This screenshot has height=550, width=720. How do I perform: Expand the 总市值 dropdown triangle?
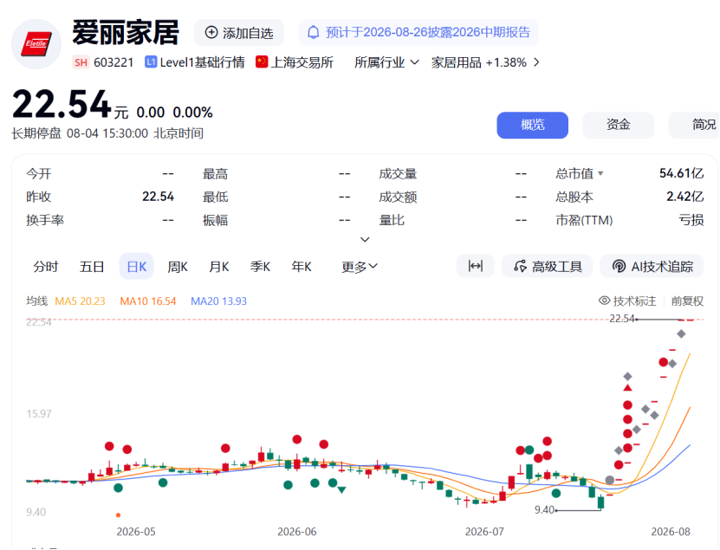600,173
